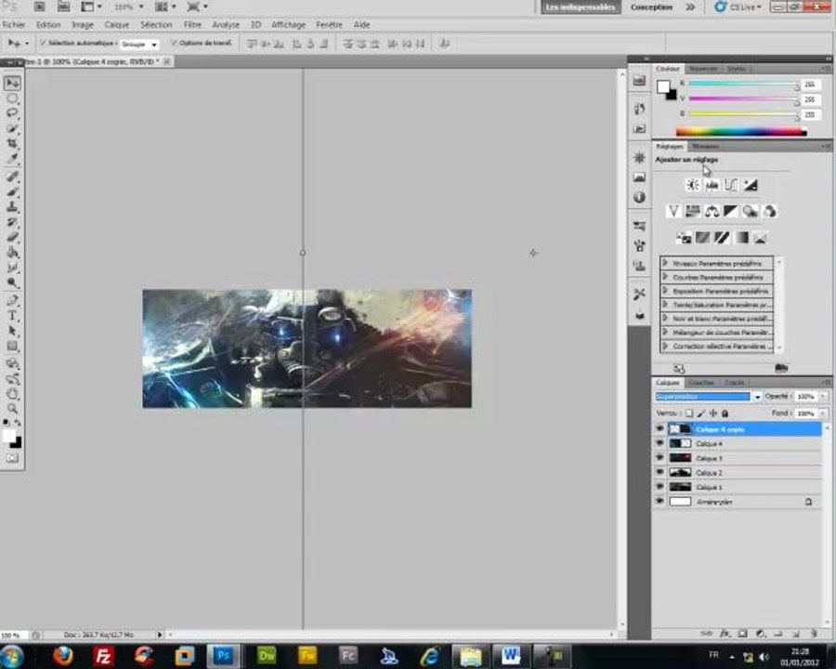Click the color spectrum ramp
Viewport: 836px width, 669px height.
coord(741,131)
